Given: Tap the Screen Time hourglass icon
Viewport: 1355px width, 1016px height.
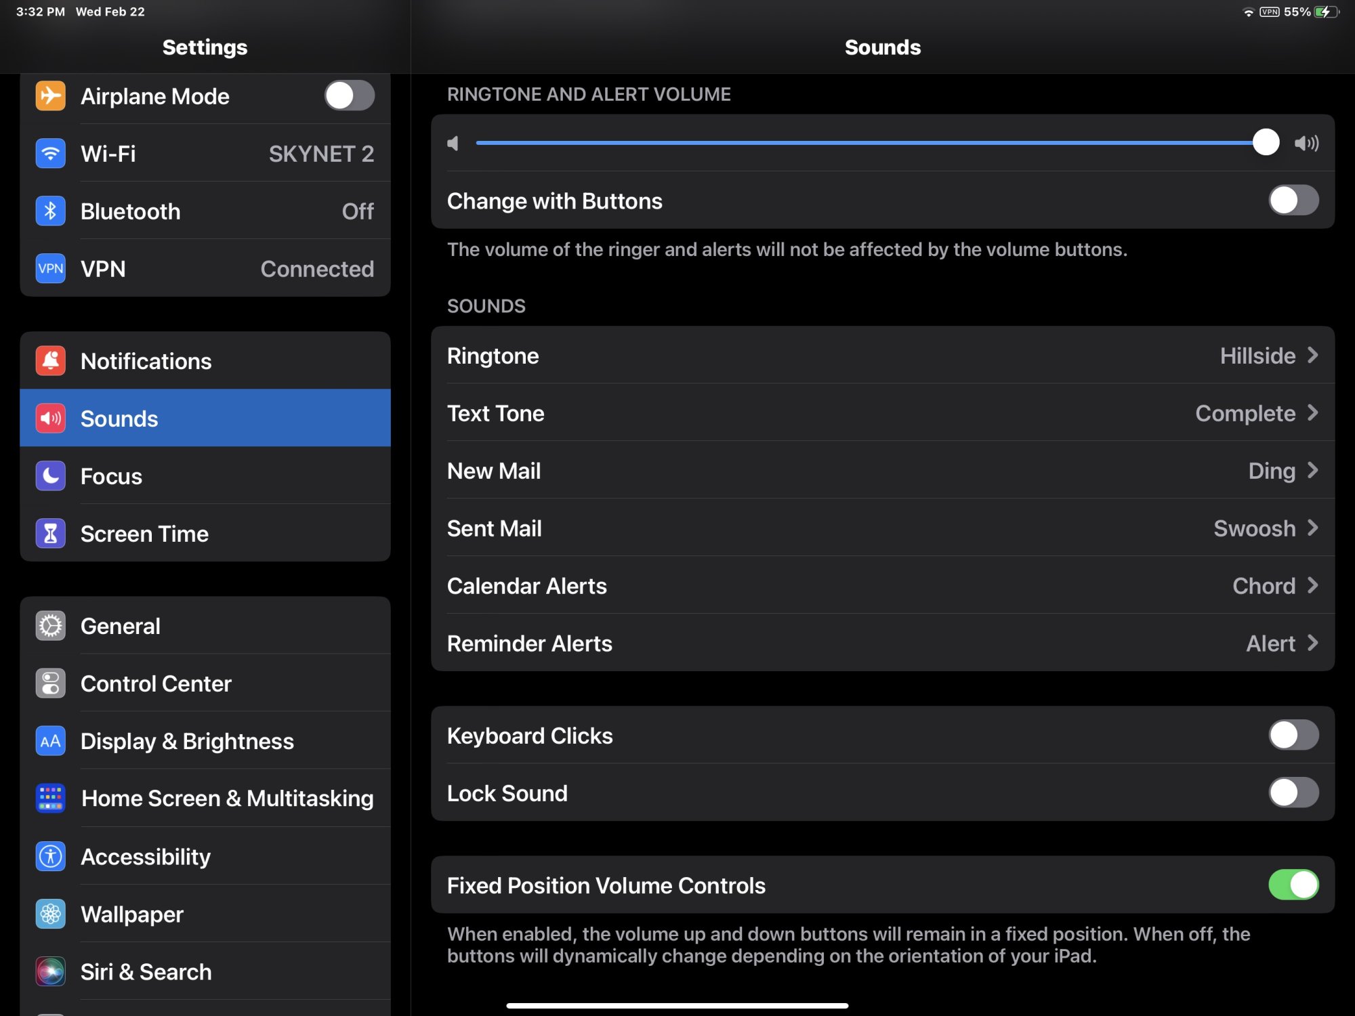Looking at the screenshot, I should 50,534.
